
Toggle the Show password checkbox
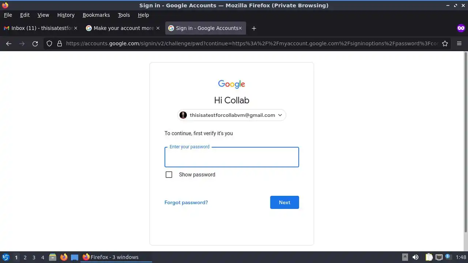[x=169, y=175]
